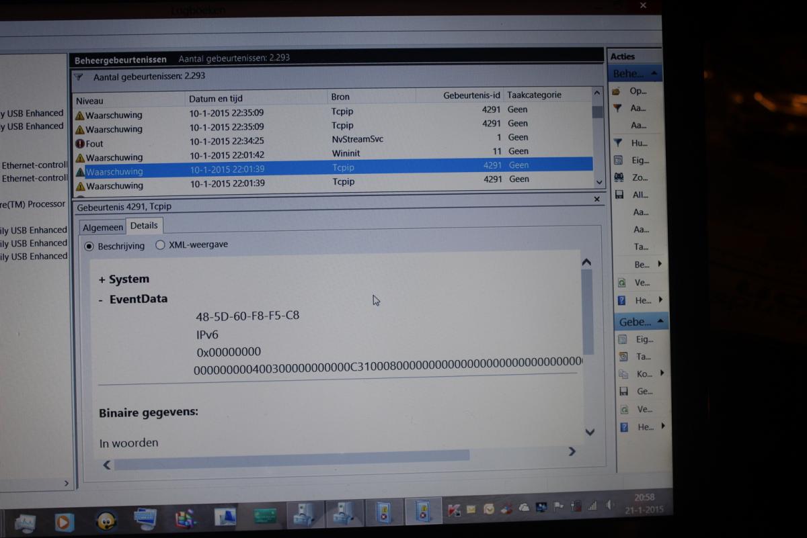Sort by the Datum en tijd column header
Screen dimensions: 807x538
coord(257,98)
